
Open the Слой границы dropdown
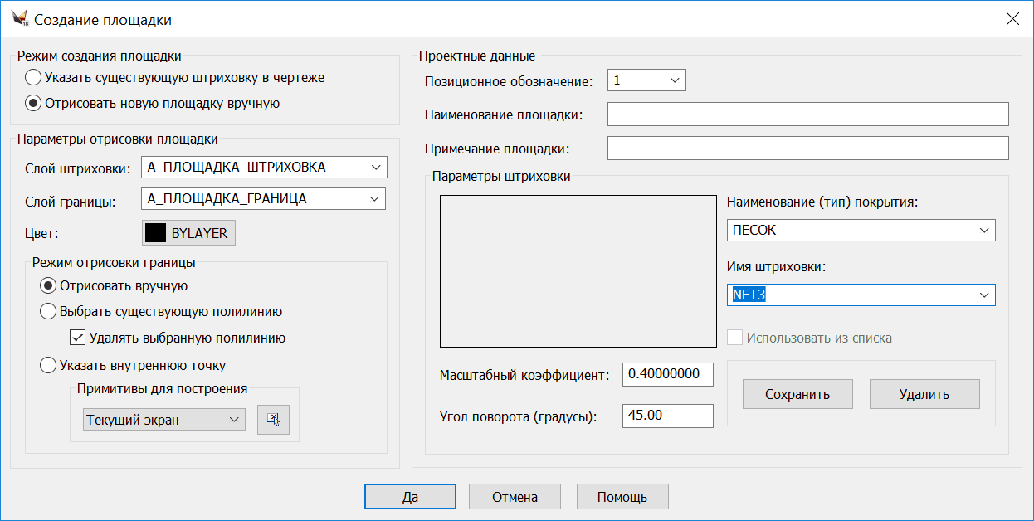tap(375, 198)
